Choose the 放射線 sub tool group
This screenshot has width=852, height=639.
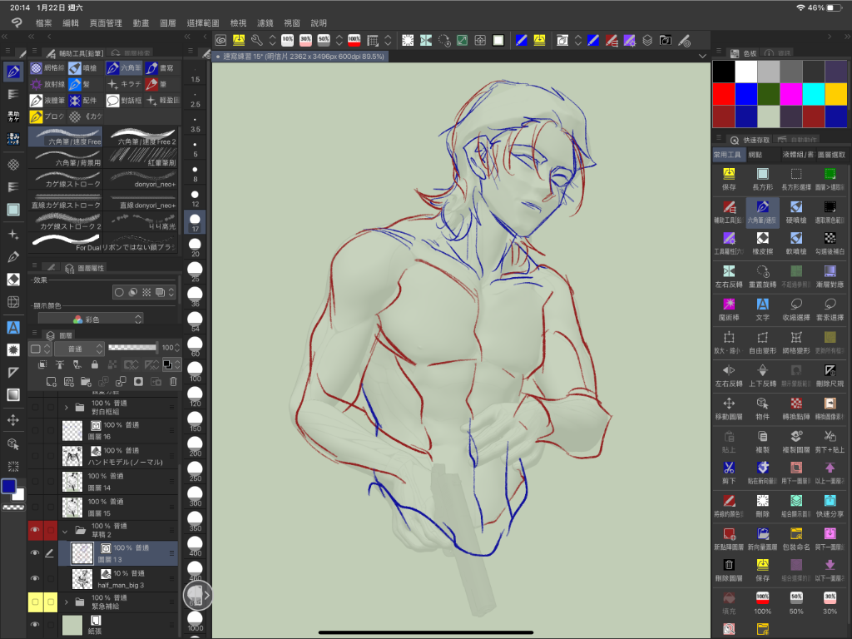tap(47, 84)
